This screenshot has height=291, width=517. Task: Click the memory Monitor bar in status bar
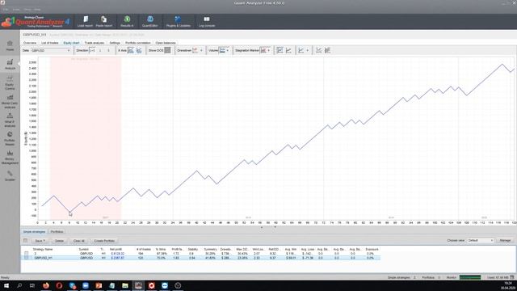point(470,277)
